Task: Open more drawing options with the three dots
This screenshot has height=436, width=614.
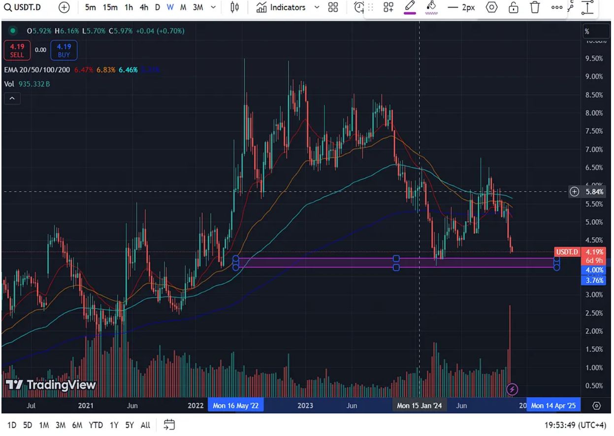Action: [556, 7]
